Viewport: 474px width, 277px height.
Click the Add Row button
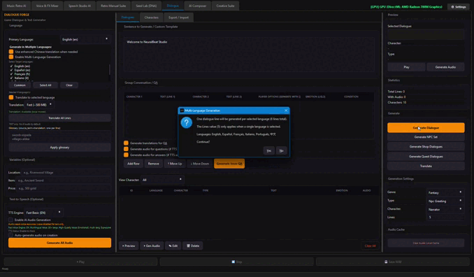pyautogui.click(x=134, y=164)
